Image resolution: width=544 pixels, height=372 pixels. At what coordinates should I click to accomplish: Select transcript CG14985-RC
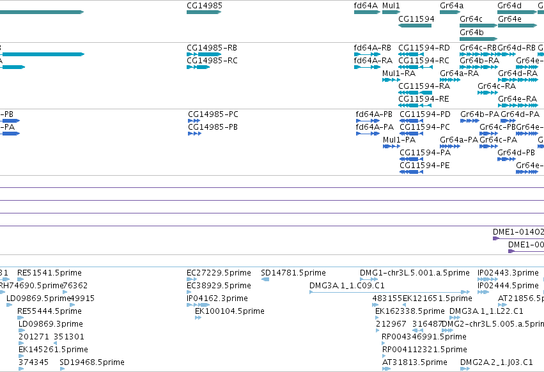coord(198,67)
